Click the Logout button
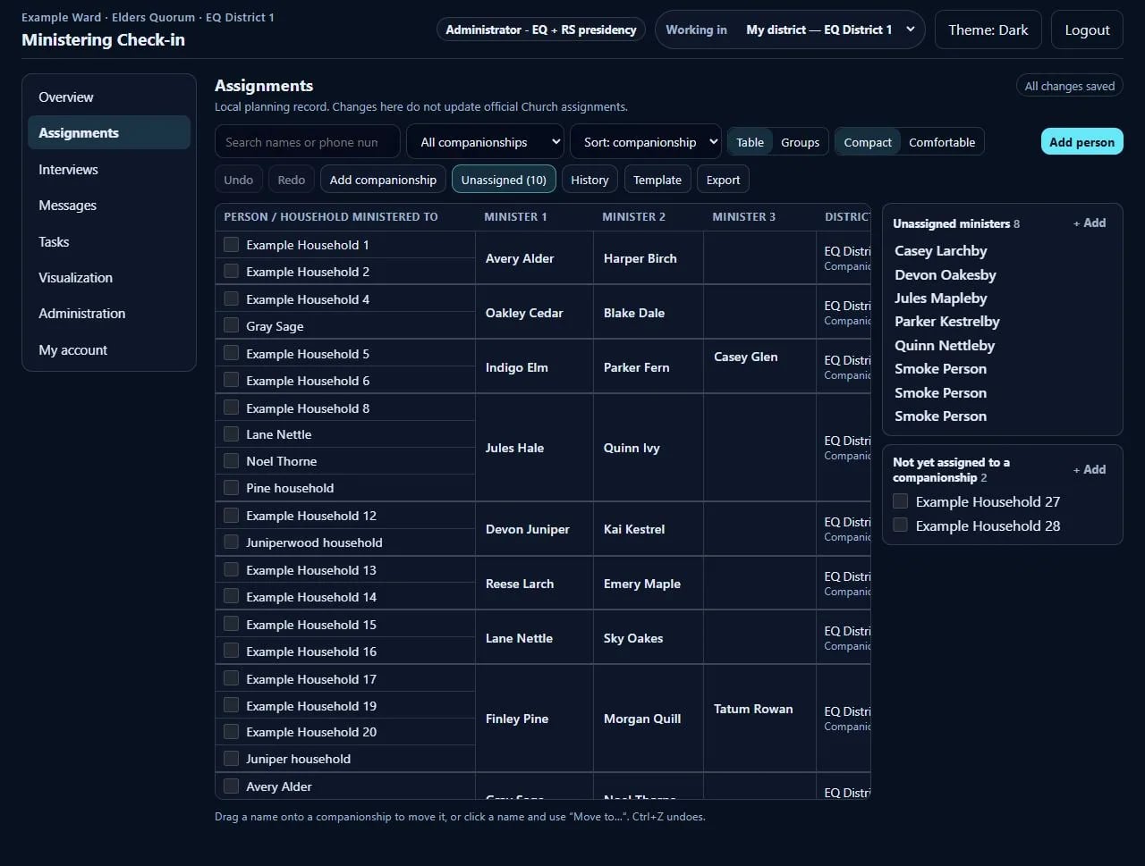This screenshot has height=866, width=1145. 1087,29
